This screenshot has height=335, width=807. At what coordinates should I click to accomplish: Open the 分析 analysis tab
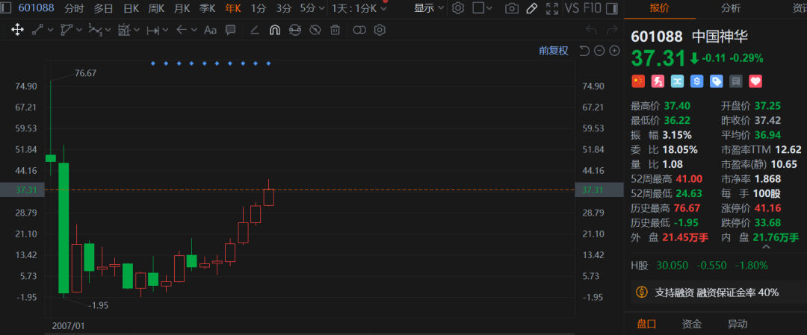731,8
